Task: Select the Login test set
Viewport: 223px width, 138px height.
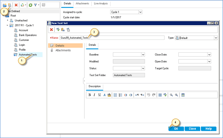Action: 22,45
